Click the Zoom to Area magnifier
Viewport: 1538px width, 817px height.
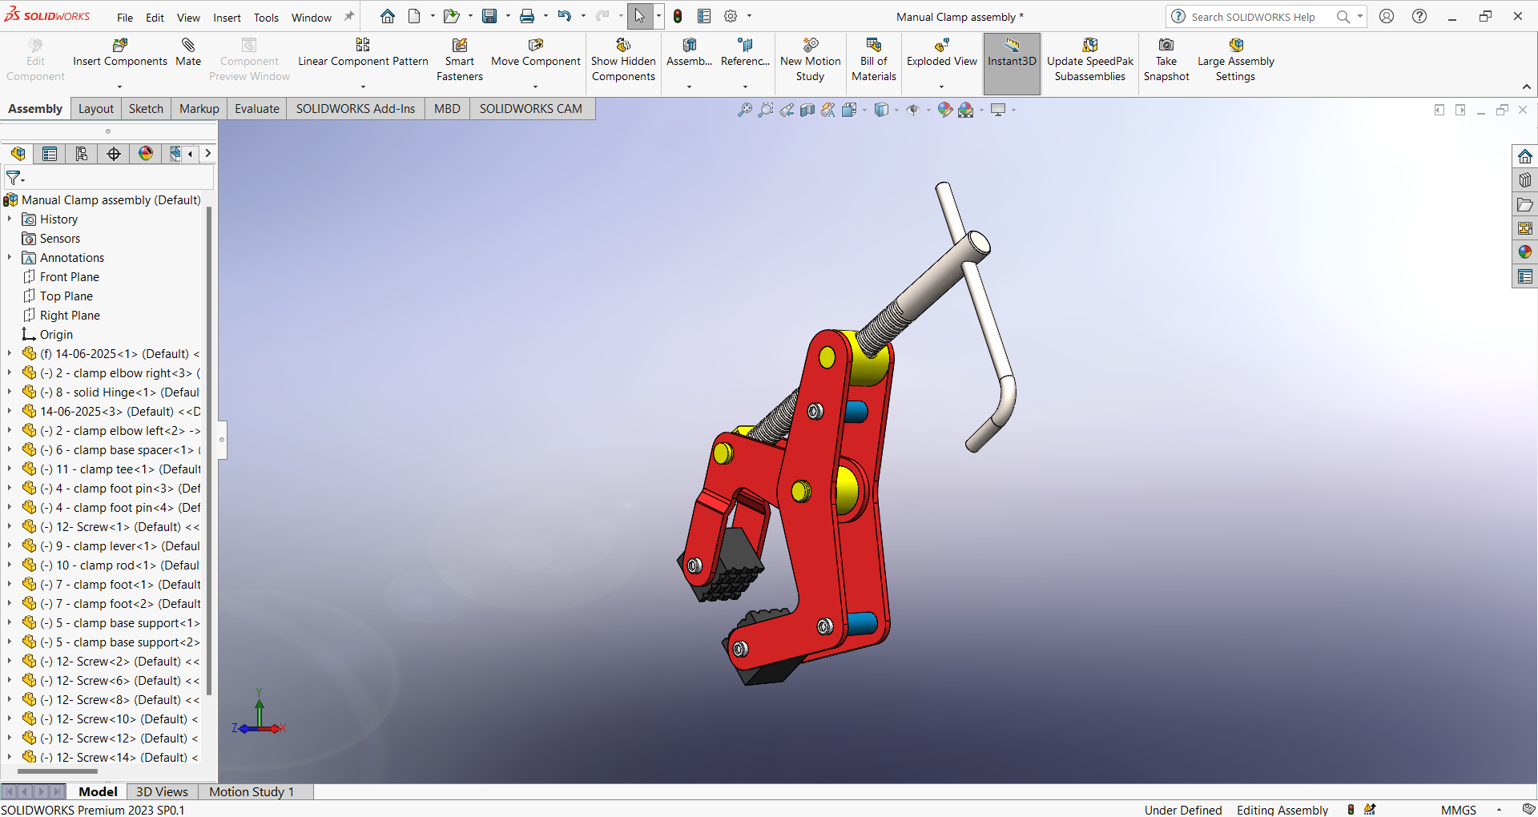[766, 110]
